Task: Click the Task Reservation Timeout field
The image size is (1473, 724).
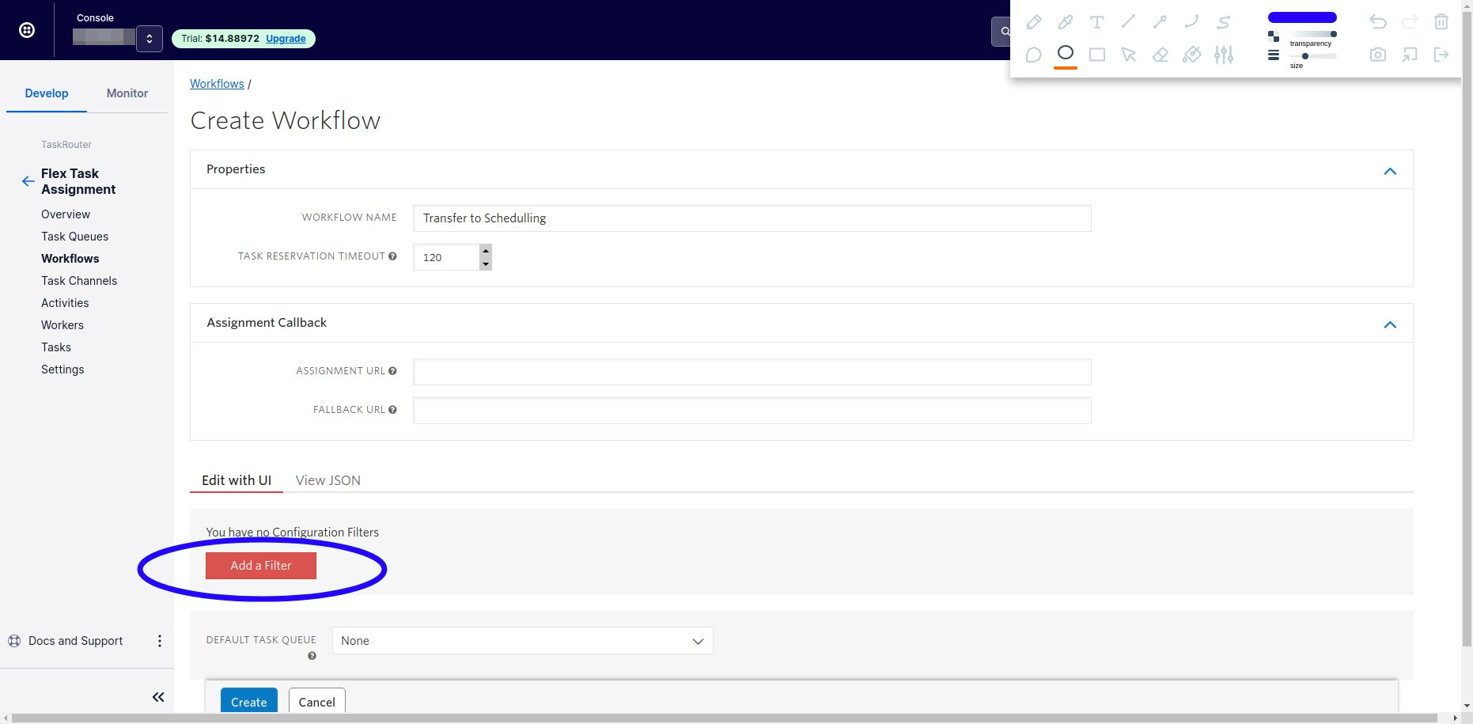Action: (446, 257)
